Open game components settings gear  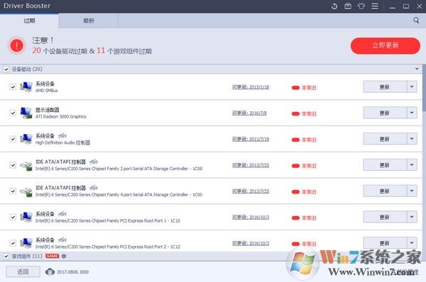coord(64,256)
